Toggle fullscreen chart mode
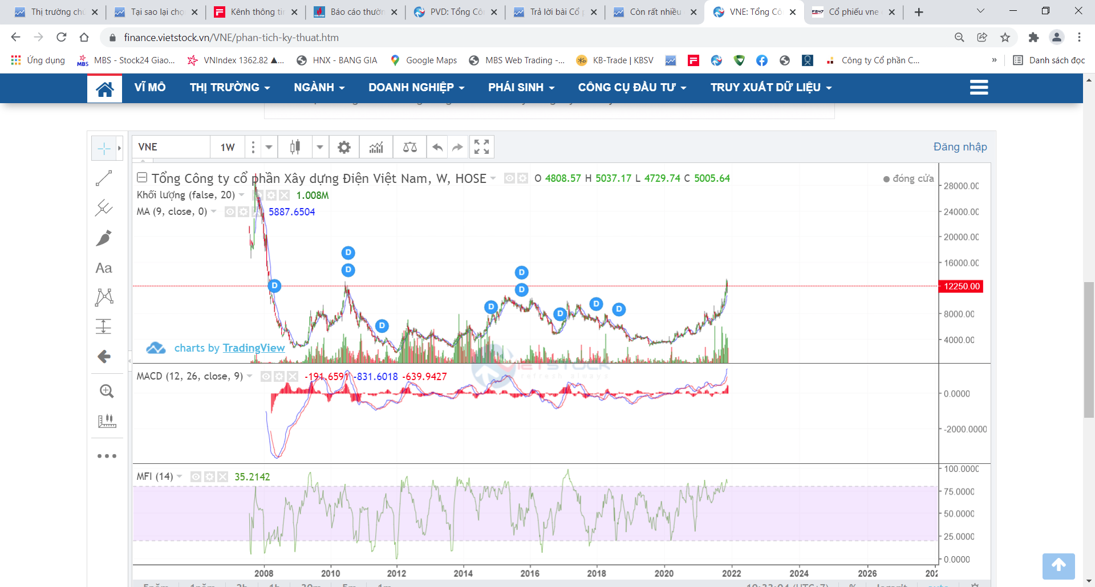1095x587 pixels. click(x=481, y=147)
